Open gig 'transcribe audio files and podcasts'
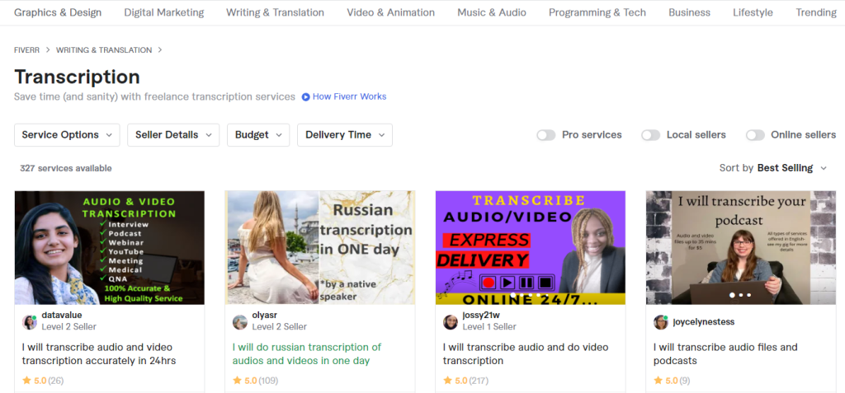 pos(725,353)
